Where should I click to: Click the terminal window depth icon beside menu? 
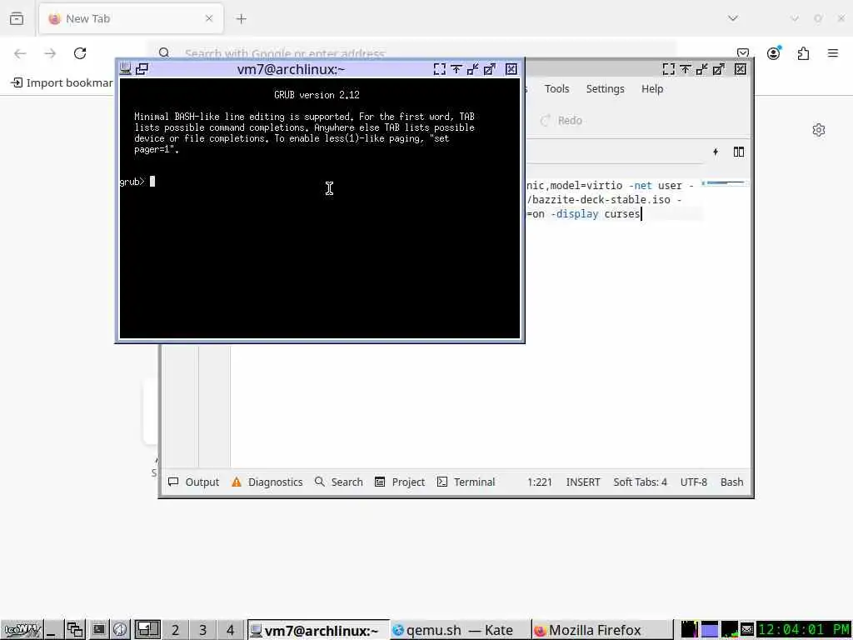(142, 69)
